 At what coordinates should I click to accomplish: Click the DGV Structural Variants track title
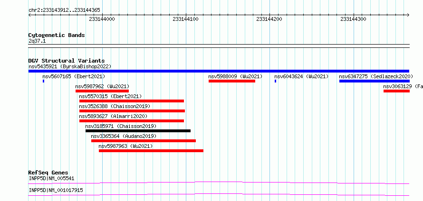pos(67,61)
